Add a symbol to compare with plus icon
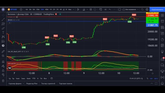Viewport: 165px width, 93px height. pyautogui.click(x=21, y=10)
